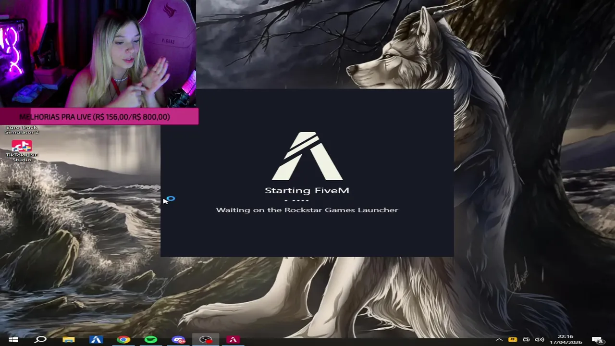This screenshot has width=615, height=346.
Task: Switch to the OBS Studio taskbar icon
Action: (206, 340)
